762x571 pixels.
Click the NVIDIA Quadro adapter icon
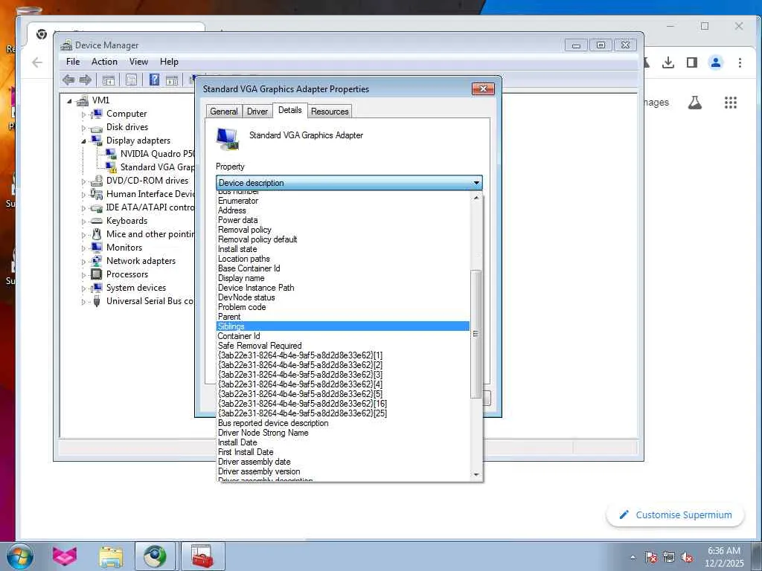pyautogui.click(x=111, y=154)
